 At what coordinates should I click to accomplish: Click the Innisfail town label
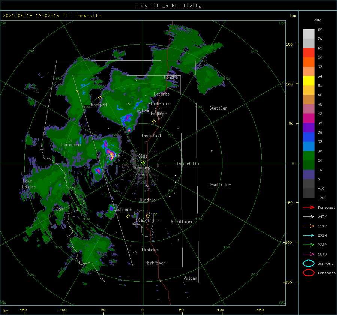pos(151,136)
